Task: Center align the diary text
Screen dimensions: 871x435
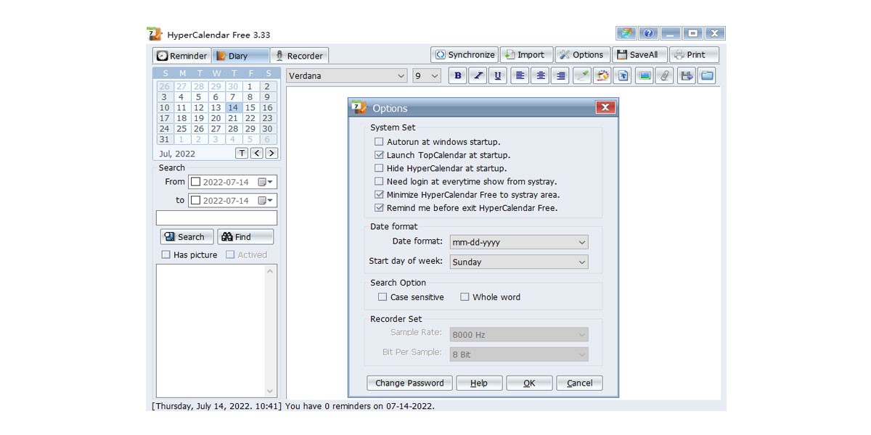Action: point(540,75)
